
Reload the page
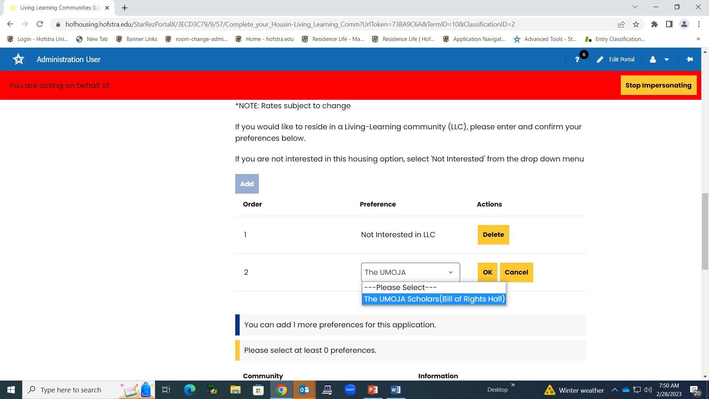(40, 24)
